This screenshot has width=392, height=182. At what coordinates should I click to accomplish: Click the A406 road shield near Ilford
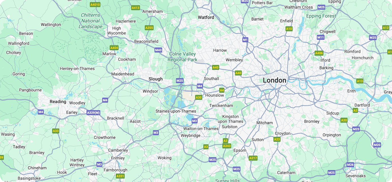tap(319, 53)
